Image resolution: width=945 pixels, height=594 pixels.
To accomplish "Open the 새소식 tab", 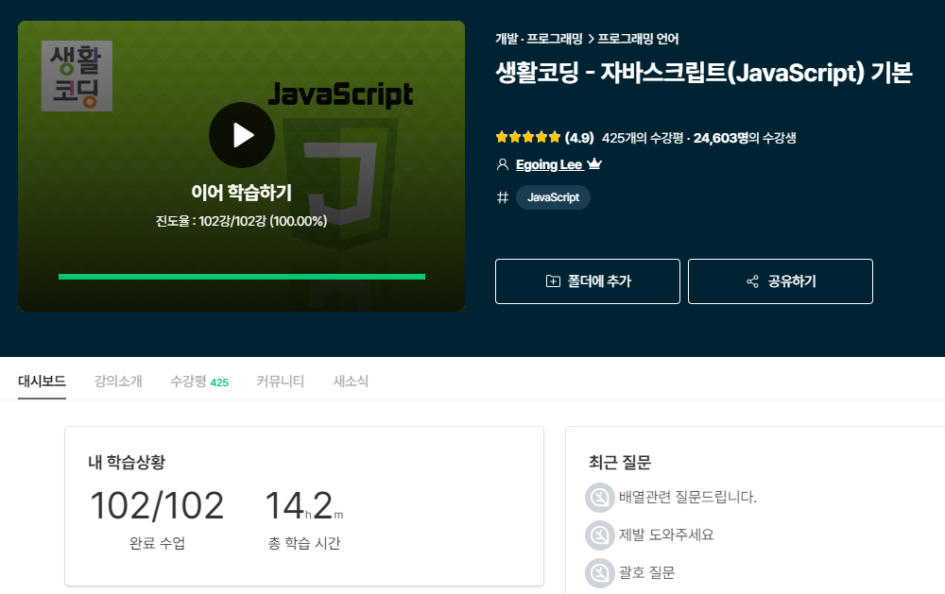I will pos(351,382).
